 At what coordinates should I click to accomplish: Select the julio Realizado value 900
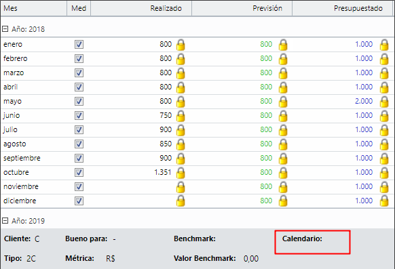coord(166,129)
